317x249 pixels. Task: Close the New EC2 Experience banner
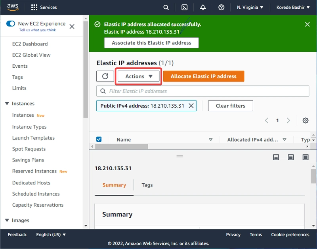point(72,27)
